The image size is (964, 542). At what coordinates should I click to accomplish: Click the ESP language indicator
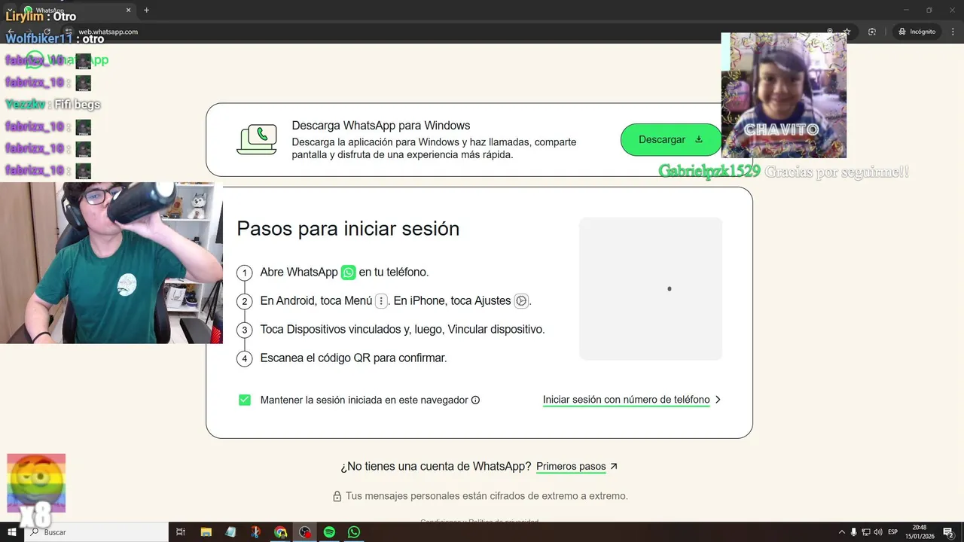click(x=893, y=532)
